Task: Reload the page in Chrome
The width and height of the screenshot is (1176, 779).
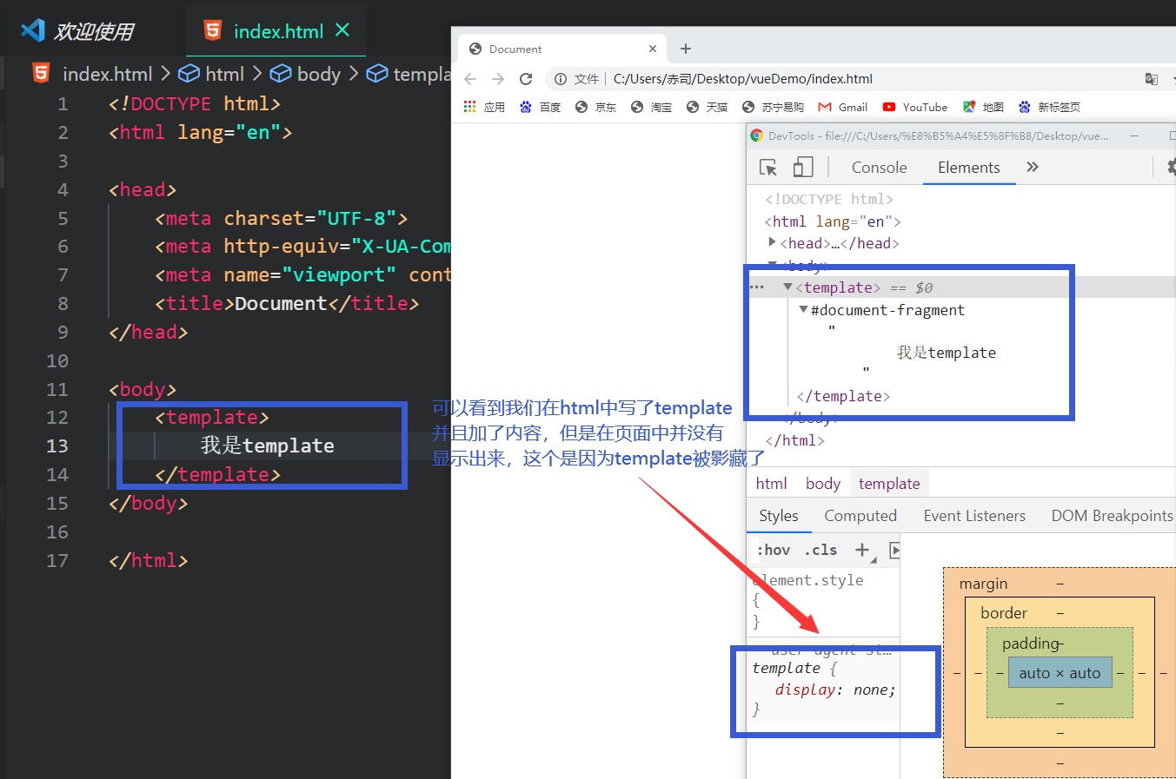Action: (x=526, y=79)
